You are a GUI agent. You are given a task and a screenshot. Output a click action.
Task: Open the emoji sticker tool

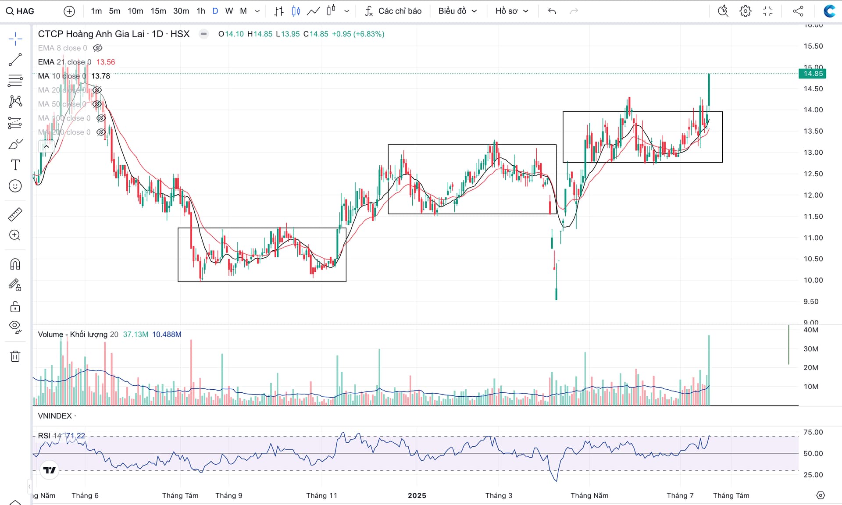coord(15,186)
